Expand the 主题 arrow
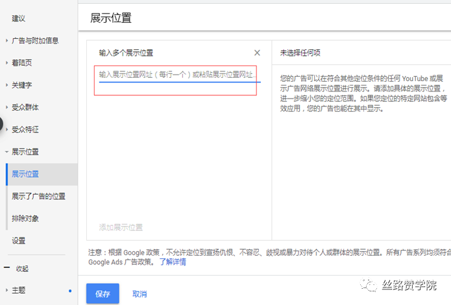The width and height of the screenshot is (451, 305). 6,290
